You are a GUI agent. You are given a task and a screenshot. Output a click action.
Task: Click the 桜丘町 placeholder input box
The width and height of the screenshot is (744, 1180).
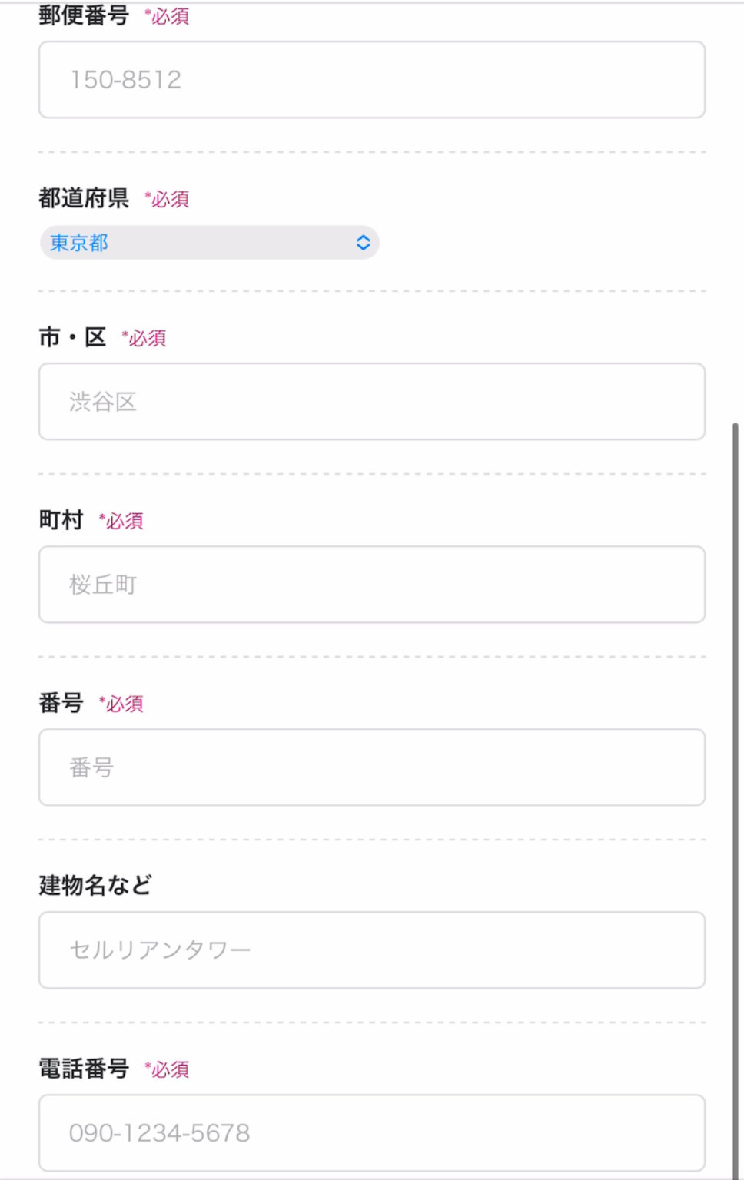coord(372,584)
